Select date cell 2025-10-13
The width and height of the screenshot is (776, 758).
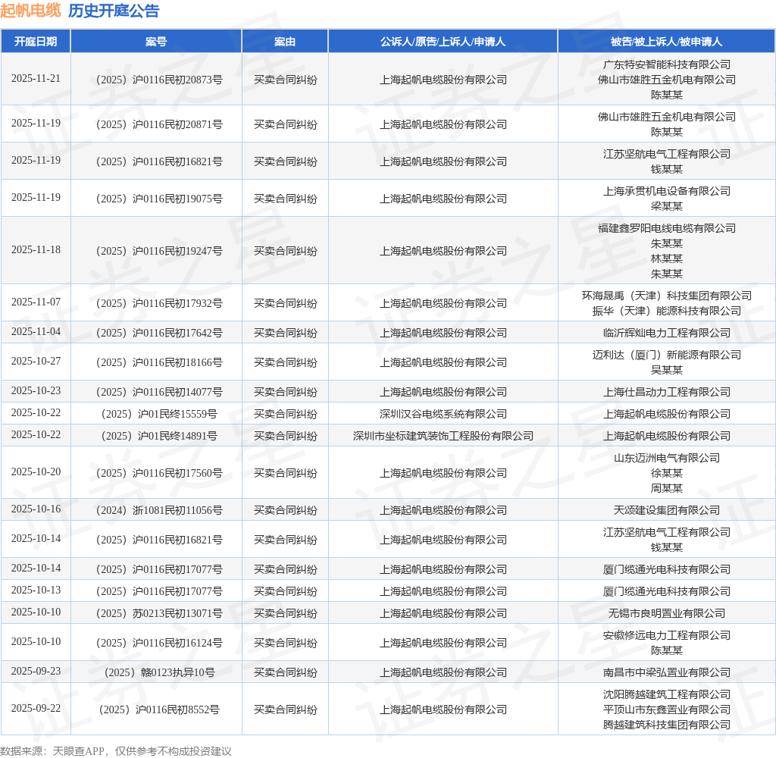click(36, 590)
